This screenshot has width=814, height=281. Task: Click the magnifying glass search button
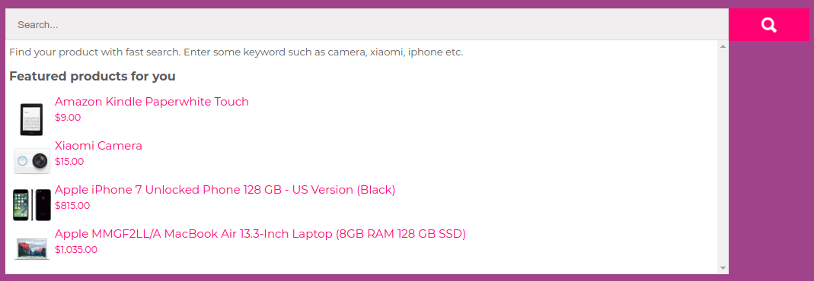(x=769, y=24)
